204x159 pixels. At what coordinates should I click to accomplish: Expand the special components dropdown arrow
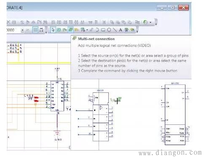point(87,30)
